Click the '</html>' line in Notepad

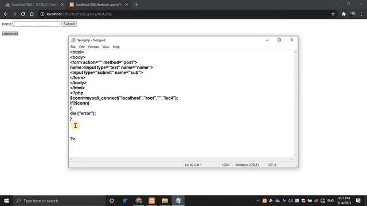coord(77,88)
